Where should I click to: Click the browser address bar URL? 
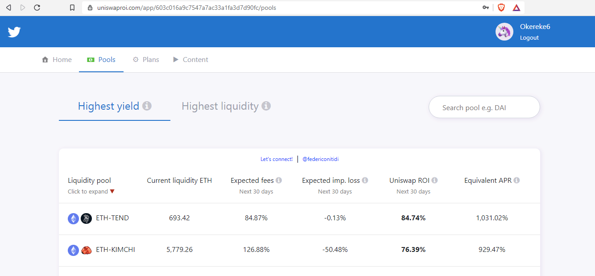(186, 8)
